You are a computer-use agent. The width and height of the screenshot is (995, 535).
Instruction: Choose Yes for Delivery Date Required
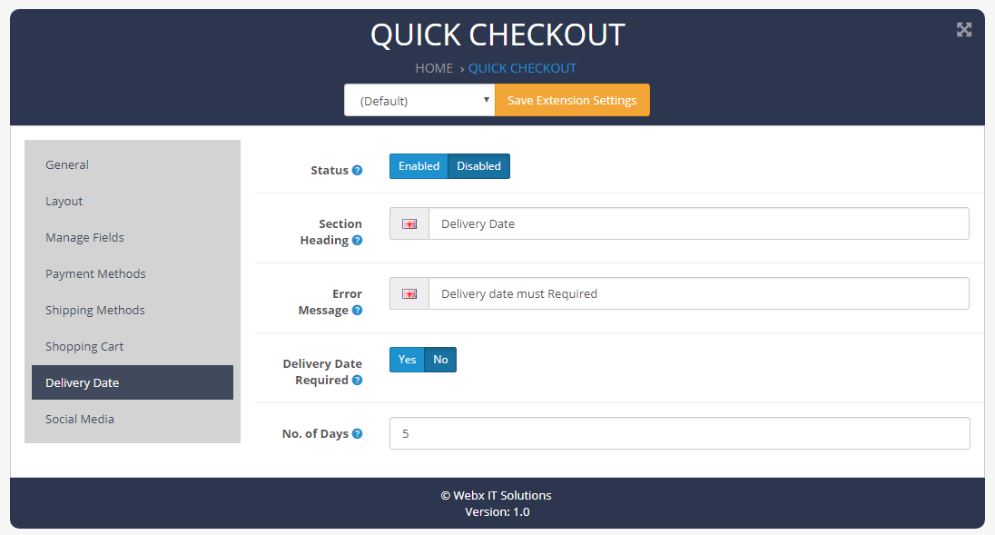point(407,359)
